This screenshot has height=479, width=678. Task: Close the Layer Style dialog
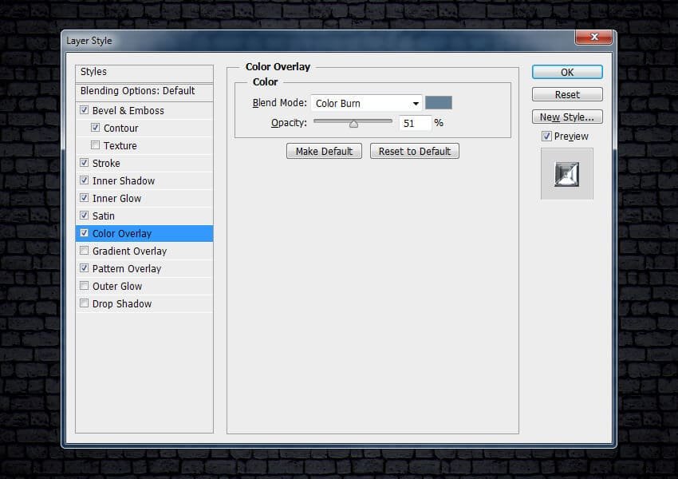pos(593,38)
